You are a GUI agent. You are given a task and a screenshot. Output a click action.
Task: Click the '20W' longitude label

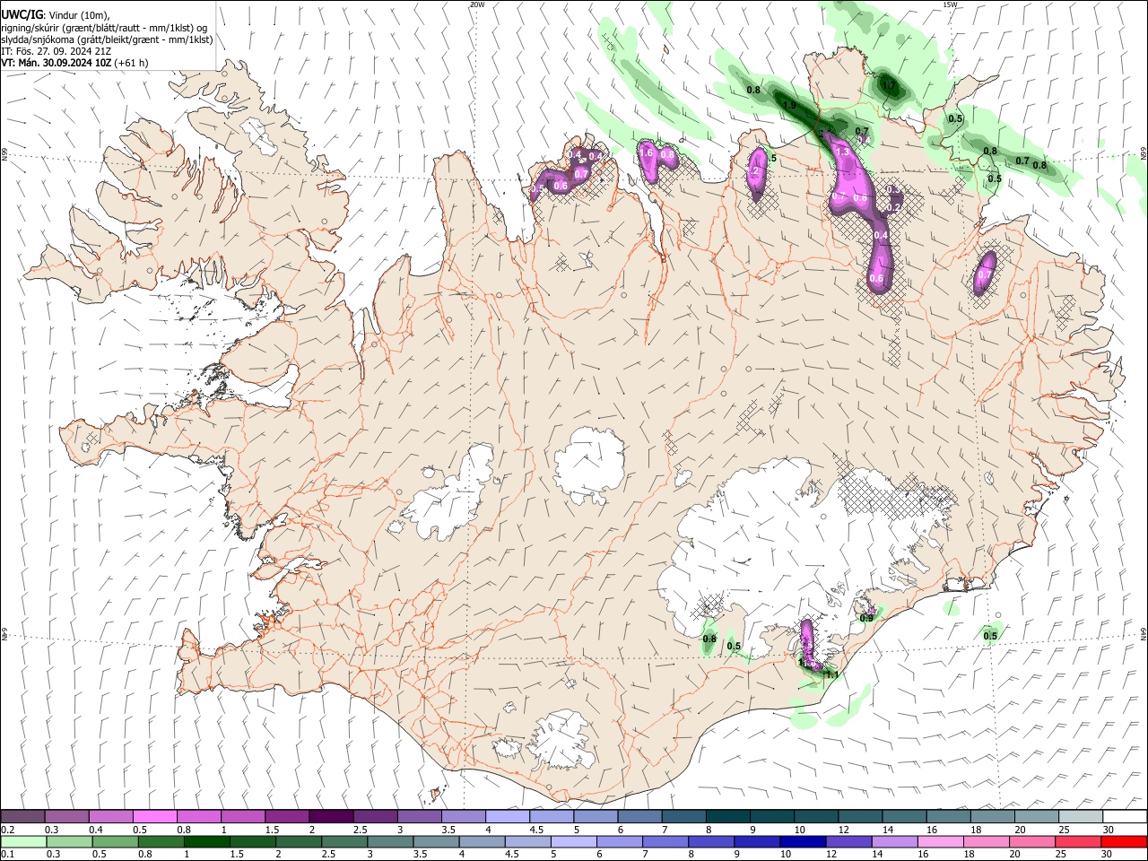pyautogui.click(x=477, y=4)
